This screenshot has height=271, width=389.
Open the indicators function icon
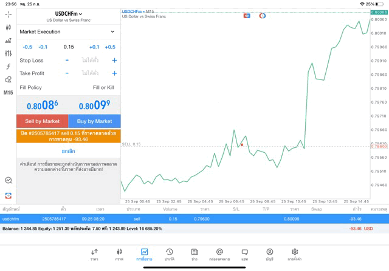coord(8,67)
